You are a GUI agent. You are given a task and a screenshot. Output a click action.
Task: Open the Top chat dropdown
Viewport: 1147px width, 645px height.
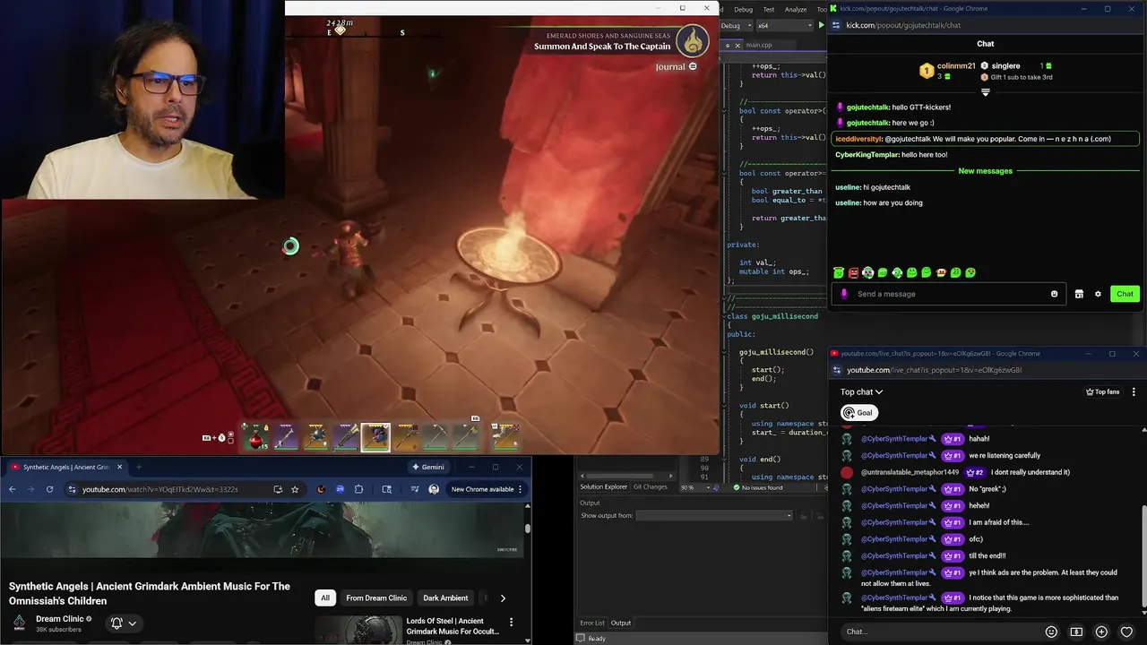861,391
